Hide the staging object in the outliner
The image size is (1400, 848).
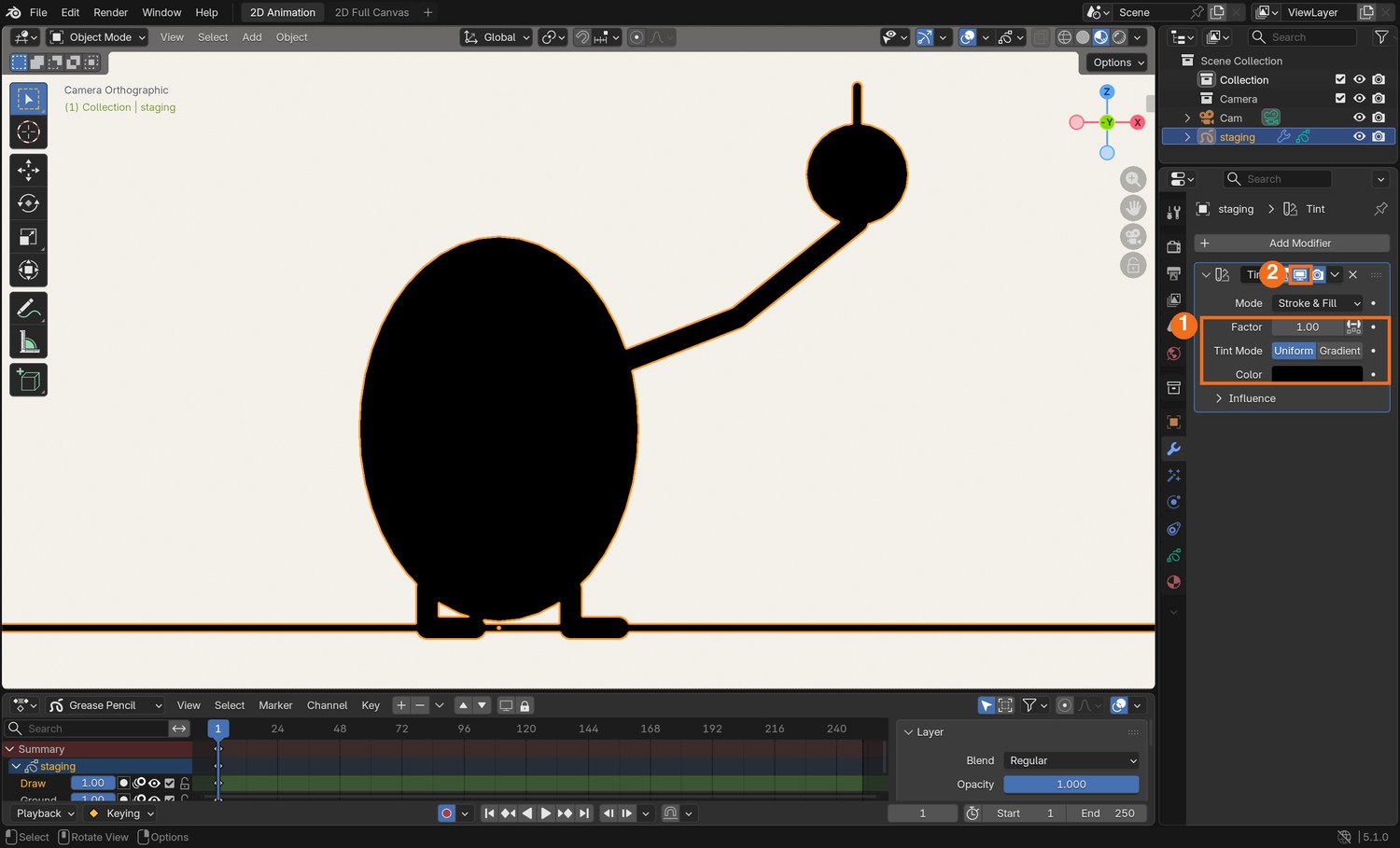1359,137
